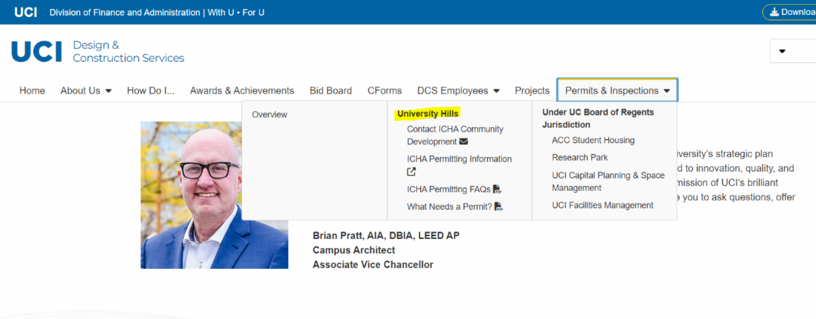Click external link icon under ICHA Permitting Information

coord(411,172)
